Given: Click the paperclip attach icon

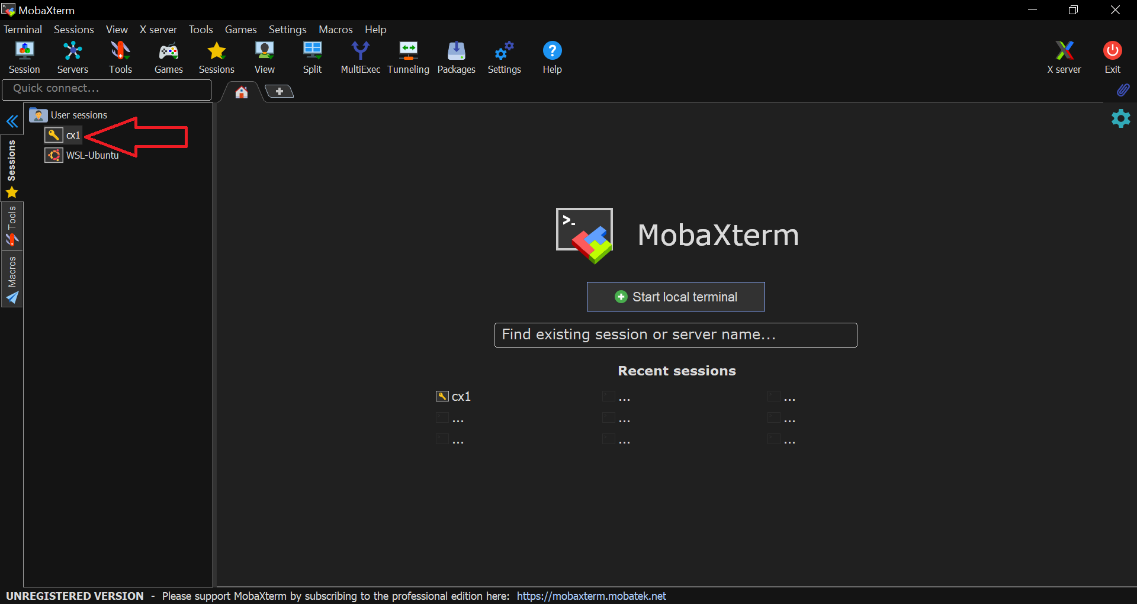Looking at the screenshot, I should 1123,90.
